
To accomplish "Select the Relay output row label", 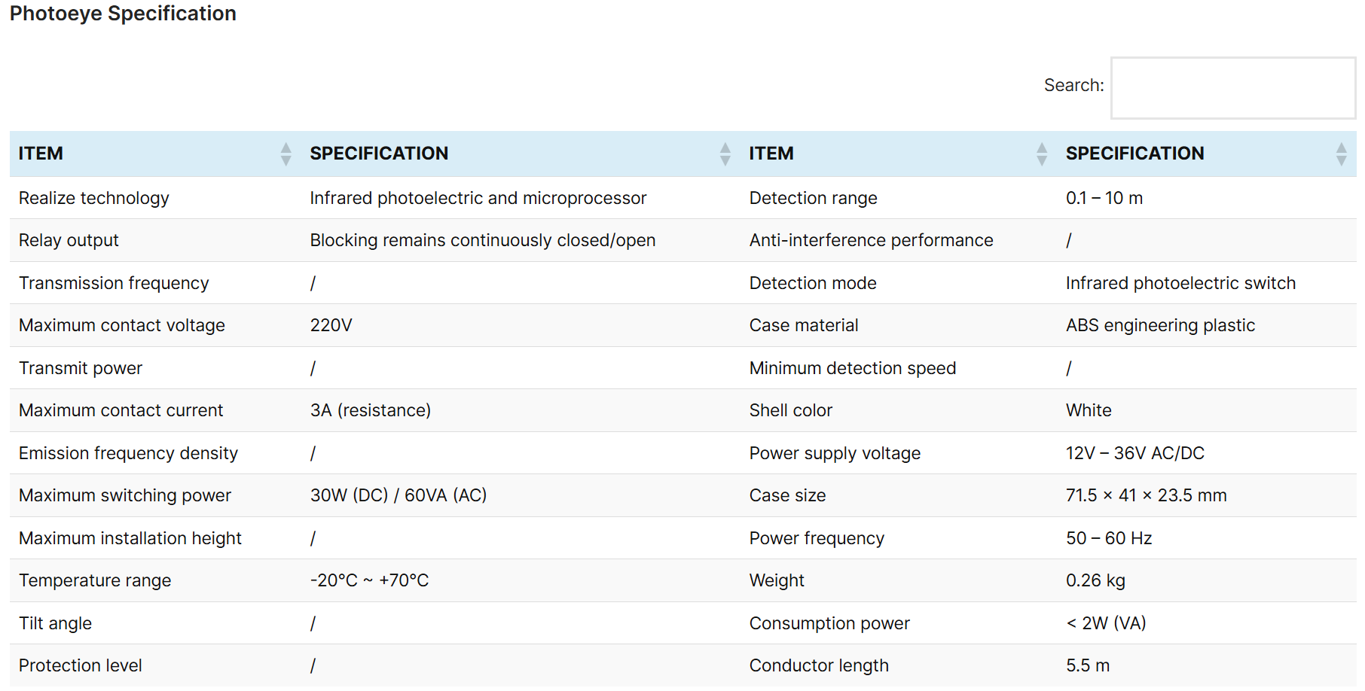I will tap(69, 240).
